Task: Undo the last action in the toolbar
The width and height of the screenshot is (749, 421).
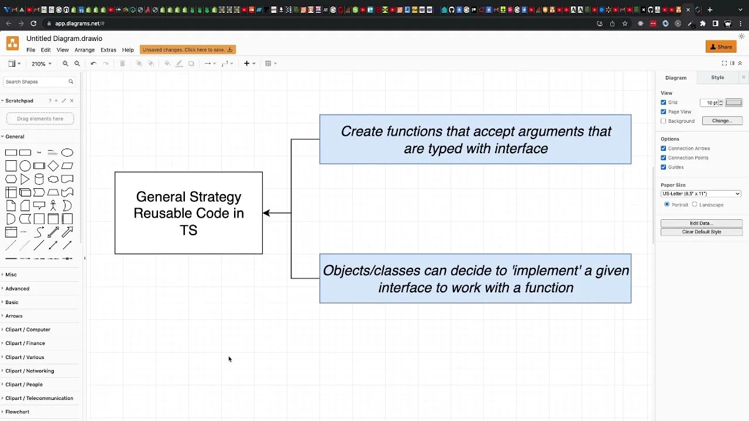Action: [x=94, y=64]
